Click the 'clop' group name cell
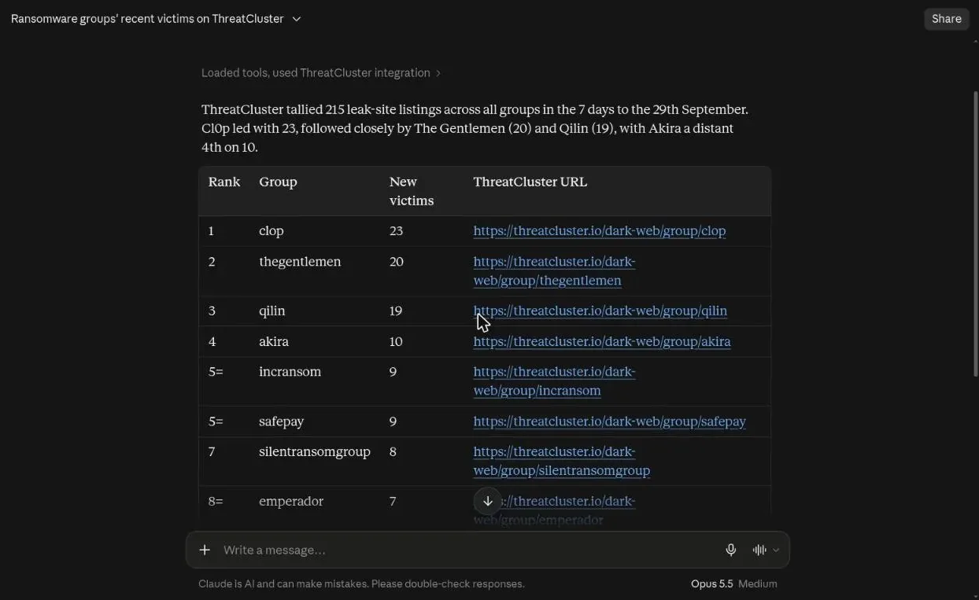The height and width of the screenshot is (600, 979). (x=272, y=230)
